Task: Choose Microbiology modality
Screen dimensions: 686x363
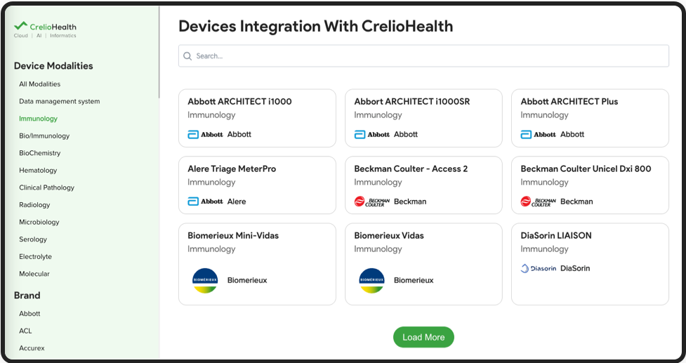Action: (39, 222)
